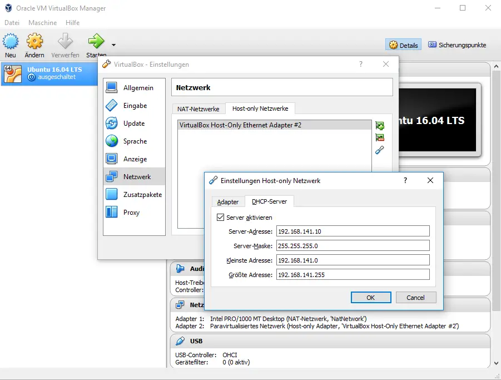Add a new host-only network icon

[380, 126]
